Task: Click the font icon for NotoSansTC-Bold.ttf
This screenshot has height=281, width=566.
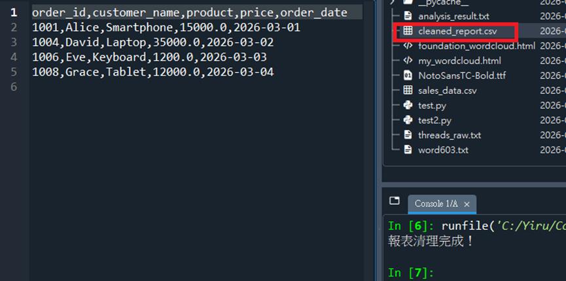Action: [408, 76]
